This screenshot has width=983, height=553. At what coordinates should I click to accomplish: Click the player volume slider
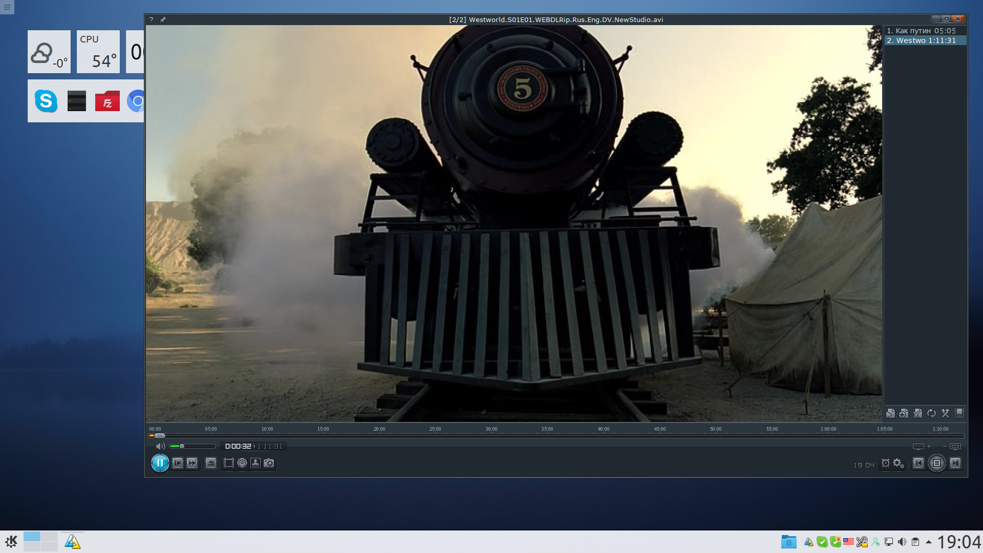193,446
